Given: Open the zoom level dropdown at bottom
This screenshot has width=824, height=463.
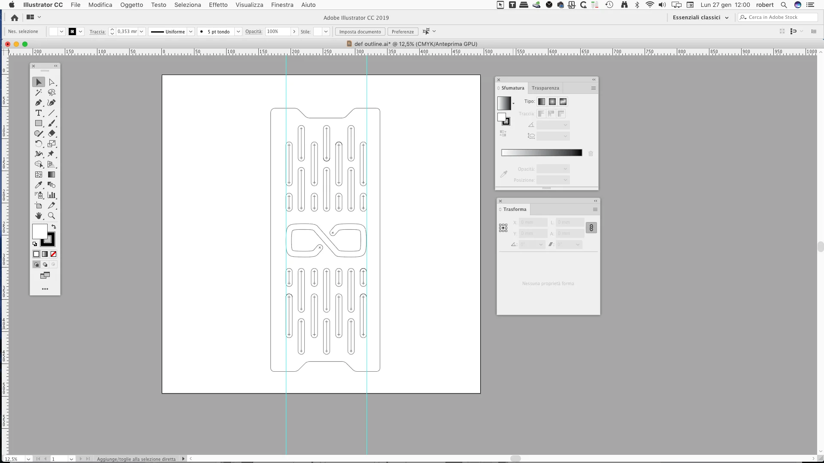Looking at the screenshot, I should (28, 459).
